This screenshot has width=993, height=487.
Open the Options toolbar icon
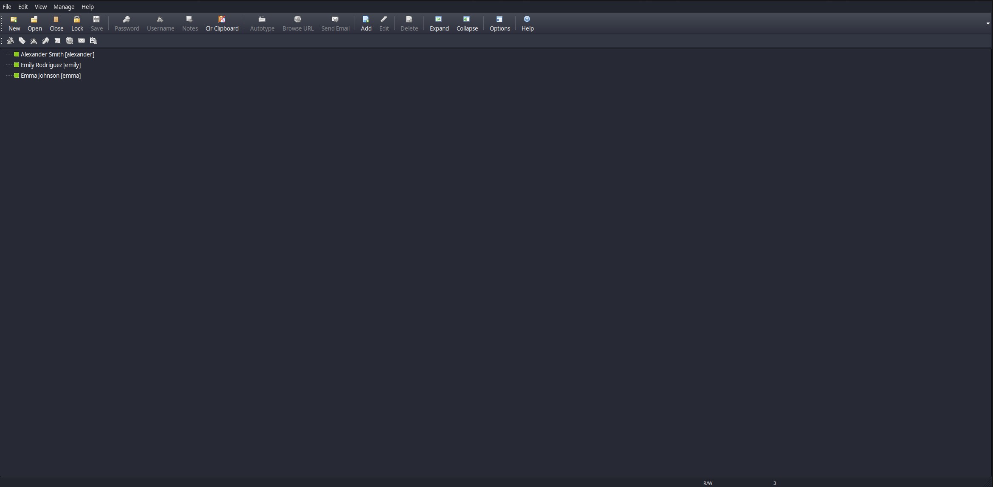click(x=499, y=23)
